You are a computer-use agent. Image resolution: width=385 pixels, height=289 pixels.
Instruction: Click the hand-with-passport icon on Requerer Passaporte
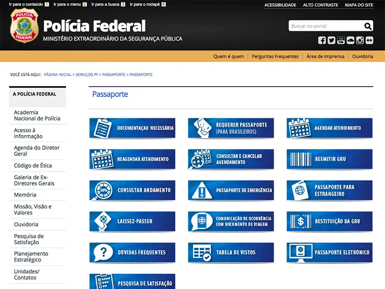203,128
